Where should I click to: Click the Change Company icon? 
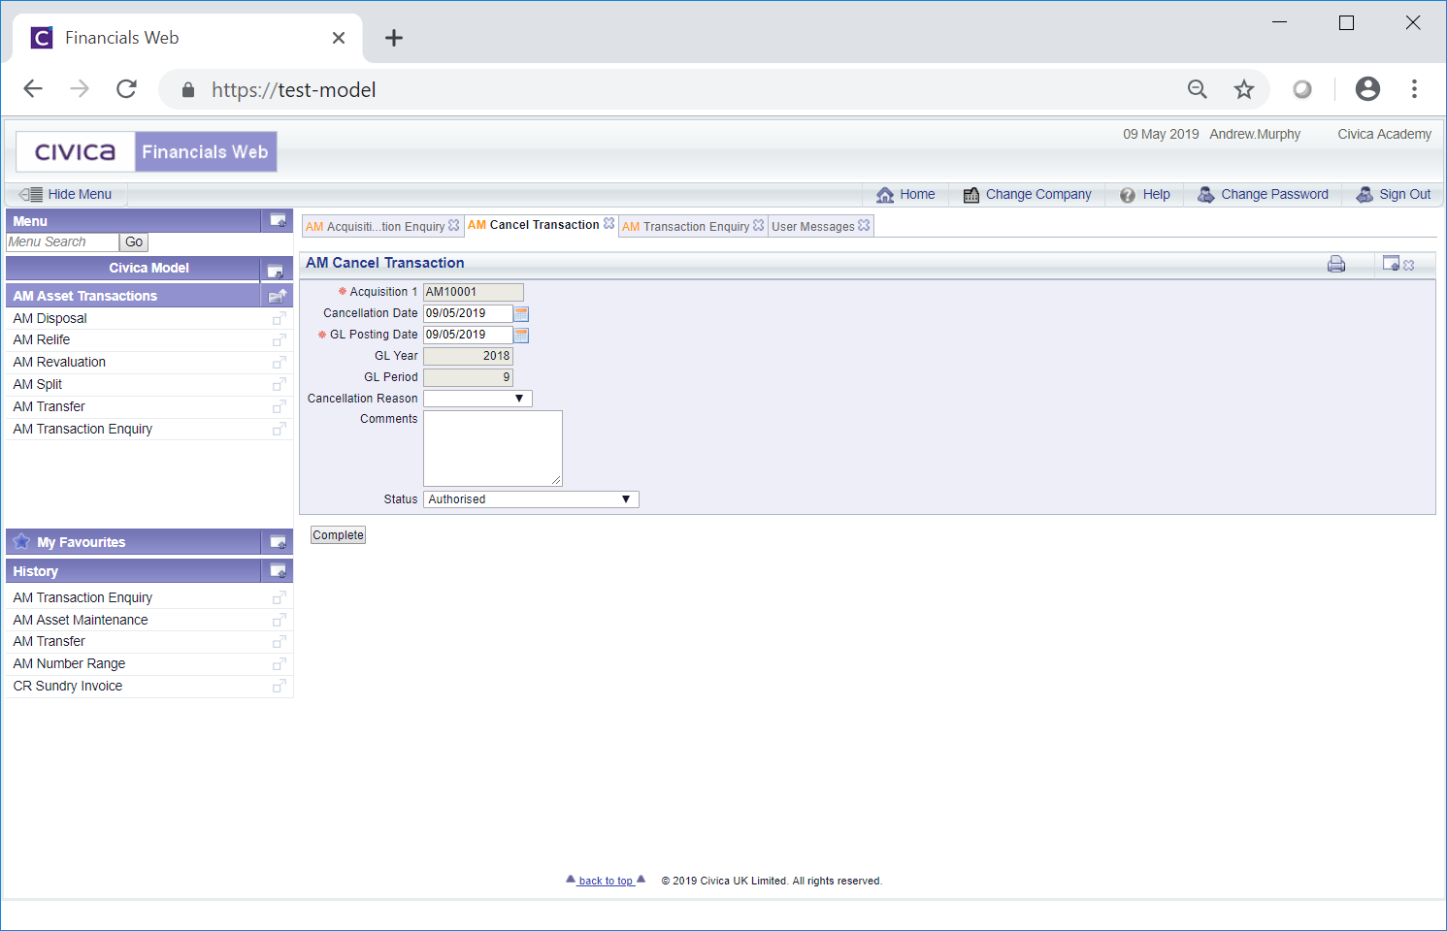coord(970,195)
